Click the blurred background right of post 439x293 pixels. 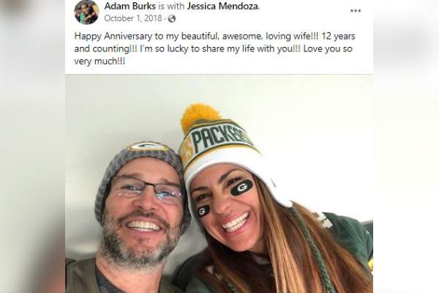click(x=406, y=146)
